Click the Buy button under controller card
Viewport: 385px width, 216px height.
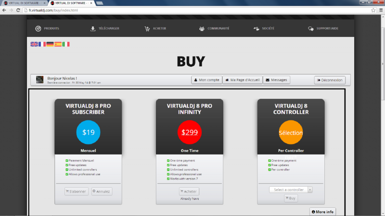click(291, 198)
